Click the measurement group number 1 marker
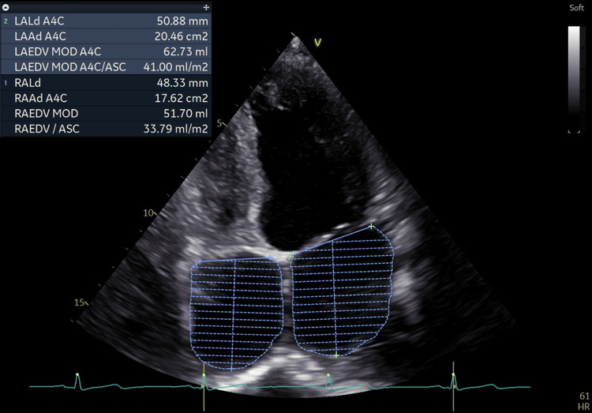 tap(6, 83)
